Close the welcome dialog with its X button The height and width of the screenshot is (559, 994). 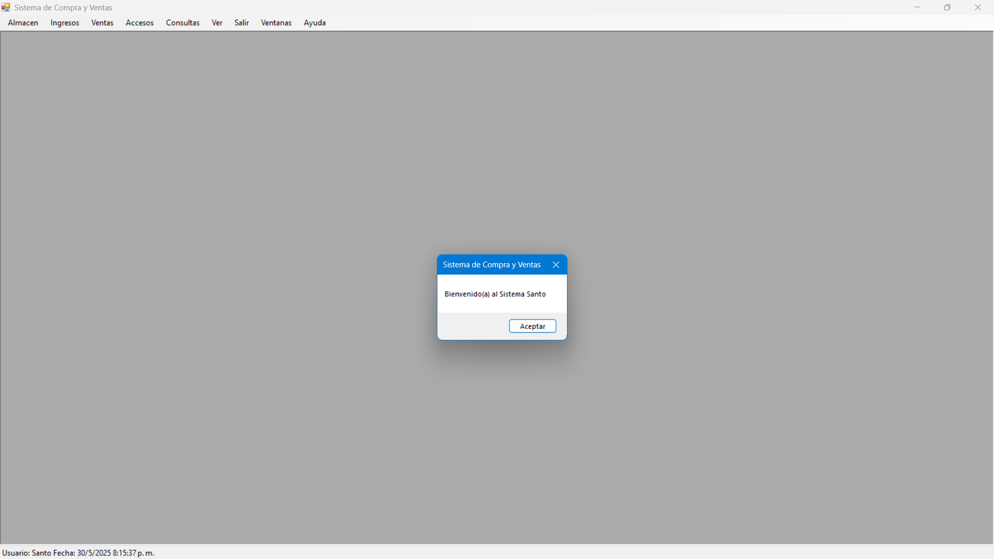(556, 265)
